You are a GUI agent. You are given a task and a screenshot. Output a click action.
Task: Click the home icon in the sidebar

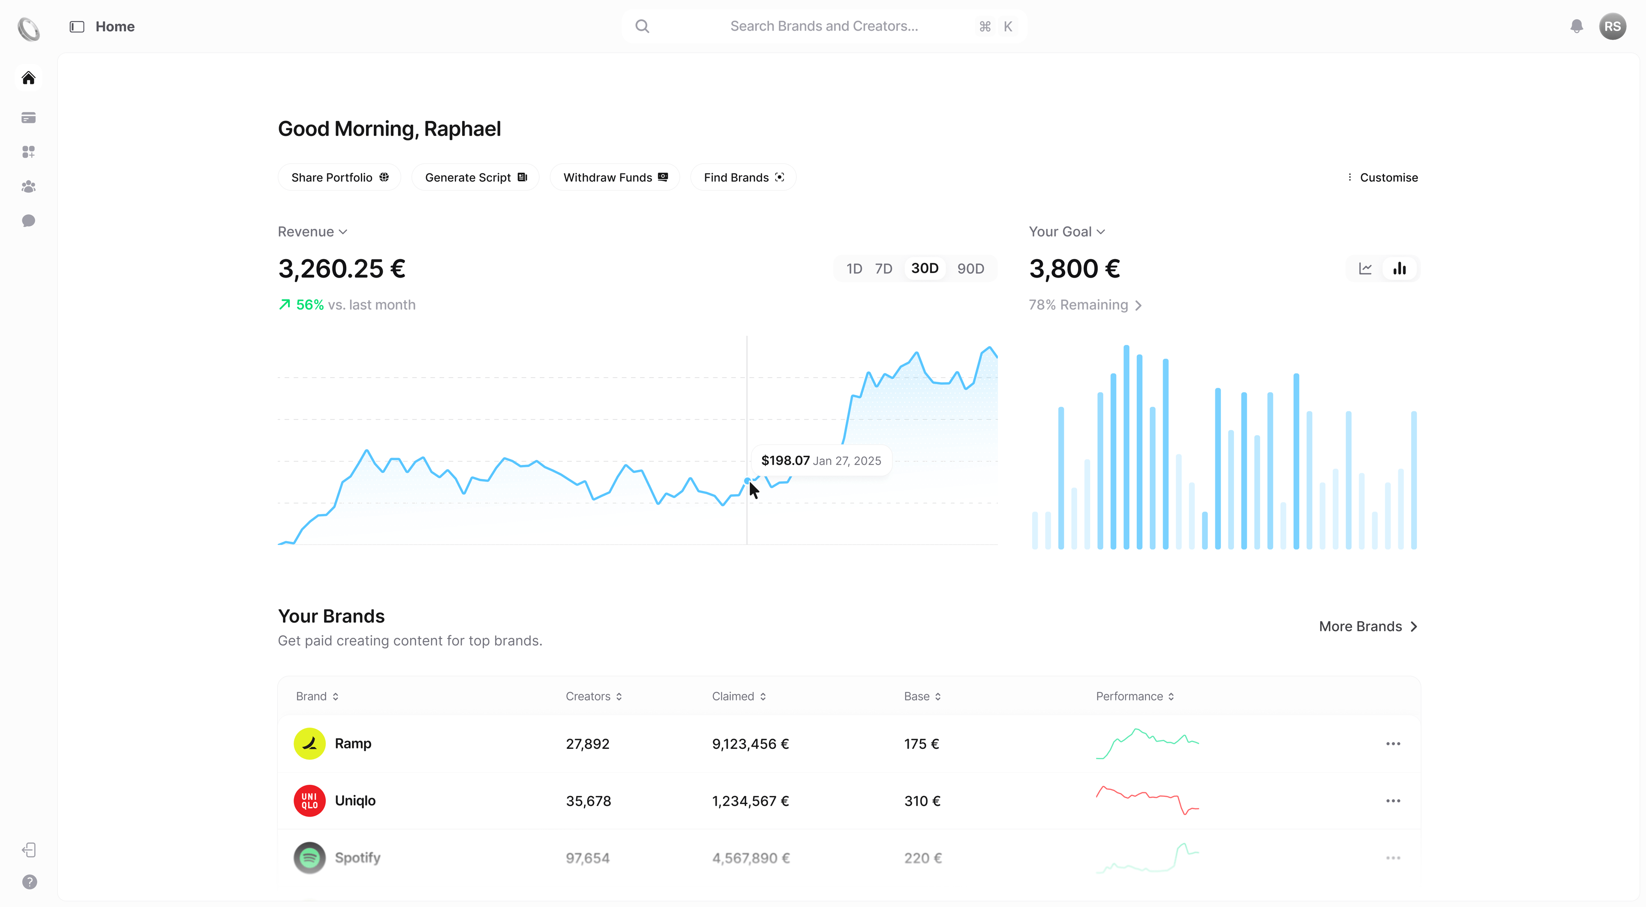coord(29,78)
